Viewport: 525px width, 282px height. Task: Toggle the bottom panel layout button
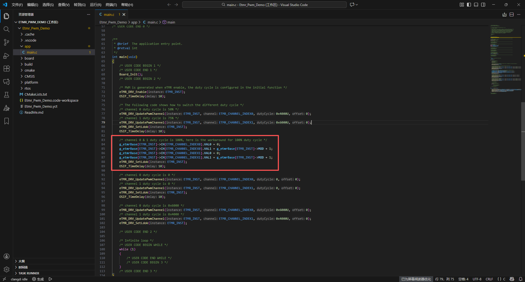(x=476, y=5)
